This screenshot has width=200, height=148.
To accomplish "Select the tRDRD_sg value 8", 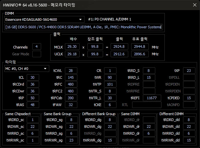I will click(x=72, y=120).
